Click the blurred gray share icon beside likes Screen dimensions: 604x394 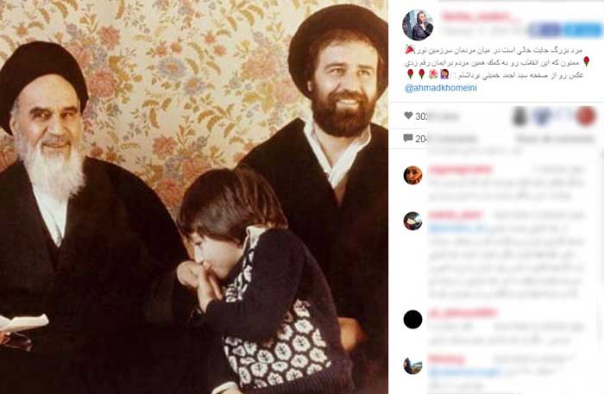point(519,116)
